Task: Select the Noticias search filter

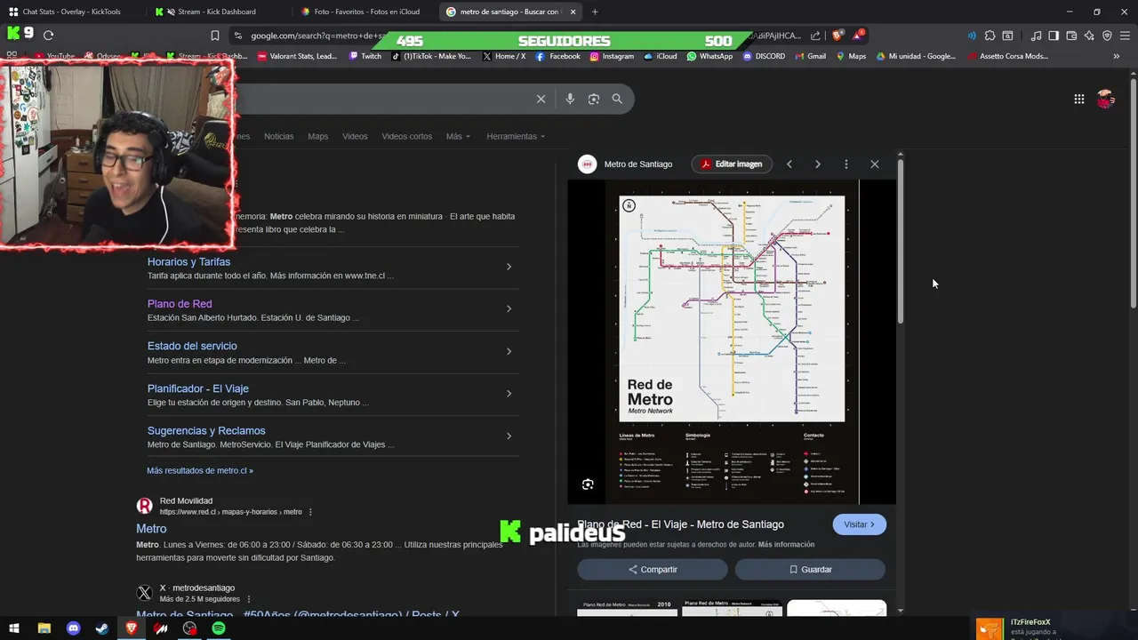Action: coord(278,136)
